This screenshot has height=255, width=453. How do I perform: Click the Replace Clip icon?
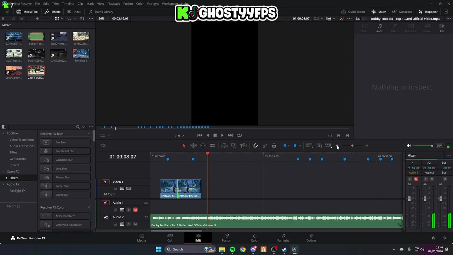click(x=243, y=146)
